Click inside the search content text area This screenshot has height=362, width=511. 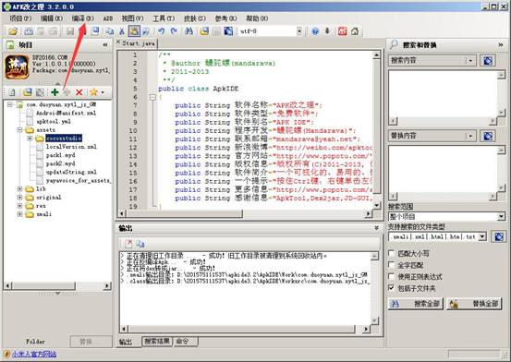click(x=443, y=93)
